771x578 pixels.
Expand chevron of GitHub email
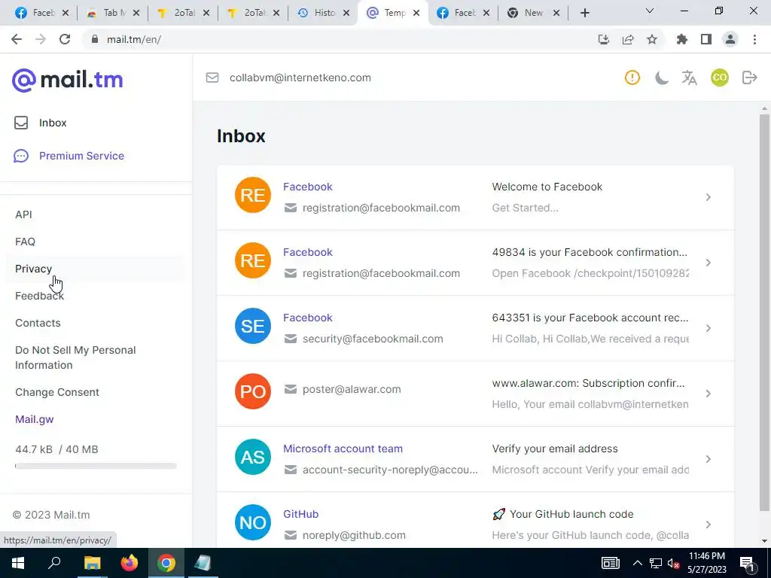click(x=708, y=524)
